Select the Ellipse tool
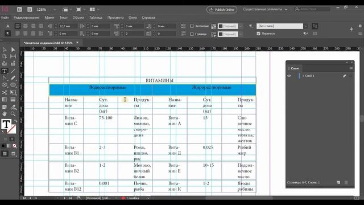 13,85
